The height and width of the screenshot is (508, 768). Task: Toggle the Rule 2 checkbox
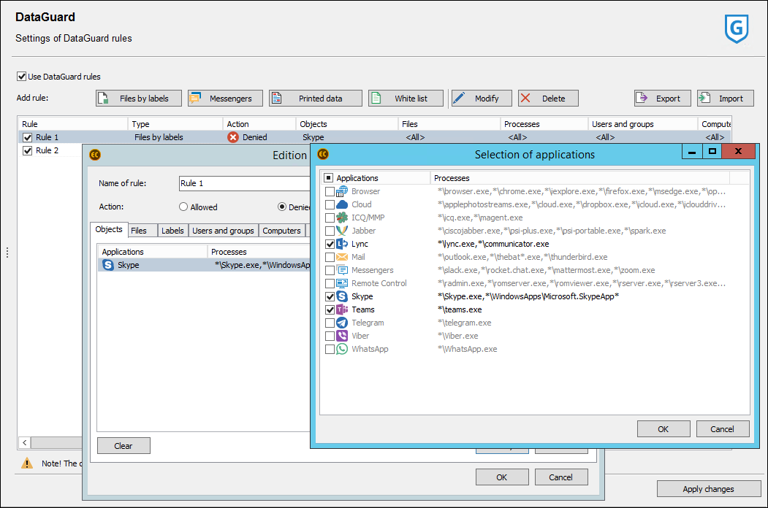coord(28,151)
